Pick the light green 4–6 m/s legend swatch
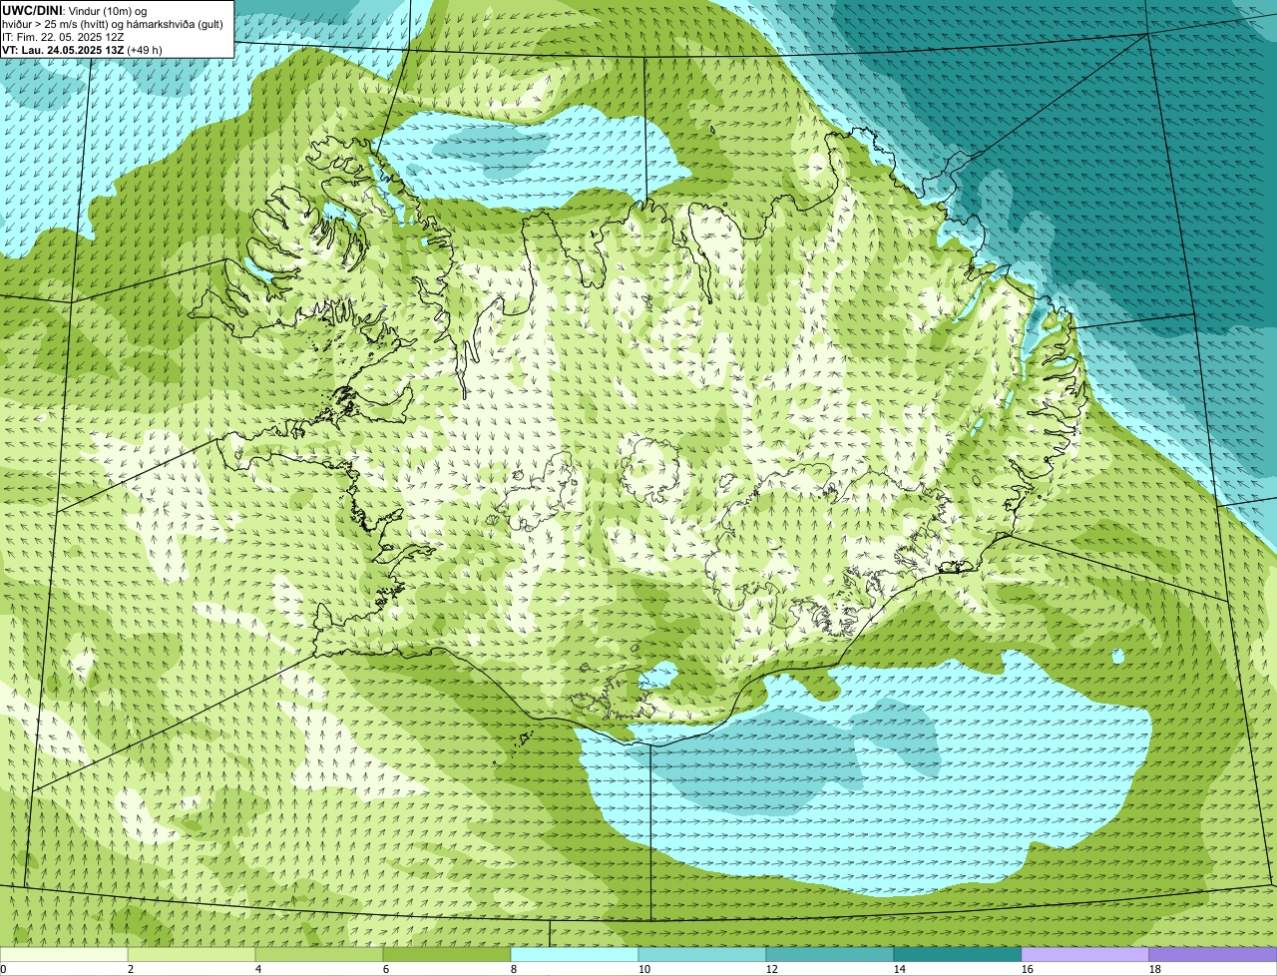The width and height of the screenshot is (1277, 976). 319,955
